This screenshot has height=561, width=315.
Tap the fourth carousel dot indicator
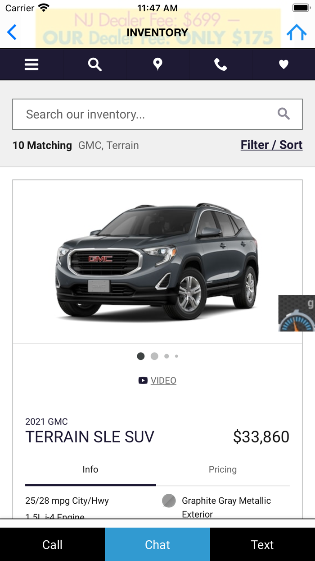176,356
